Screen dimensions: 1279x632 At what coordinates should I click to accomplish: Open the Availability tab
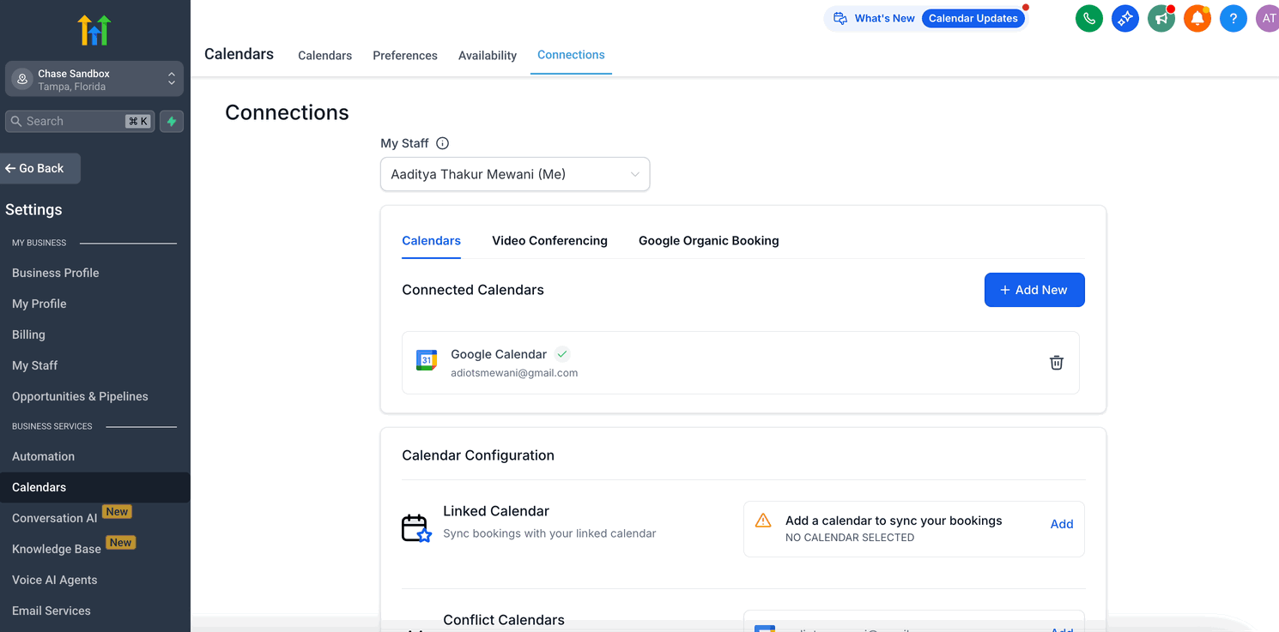click(x=488, y=56)
